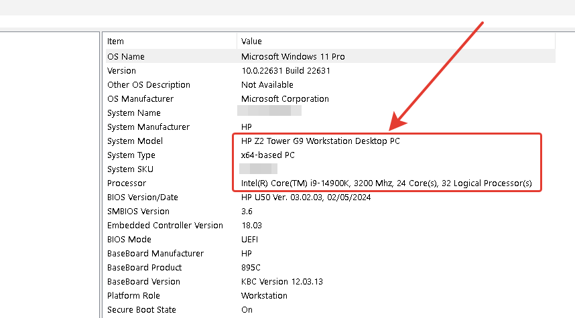Screen dimensions: 575x318
Task: Click the 10.0.22631 Build 22631 value
Action: 285,71
